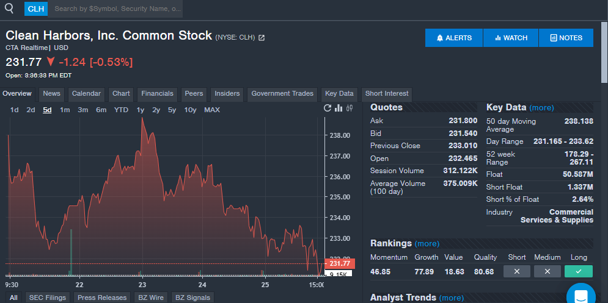
Task: Select the YTD chart range
Action: tap(121, 110)
